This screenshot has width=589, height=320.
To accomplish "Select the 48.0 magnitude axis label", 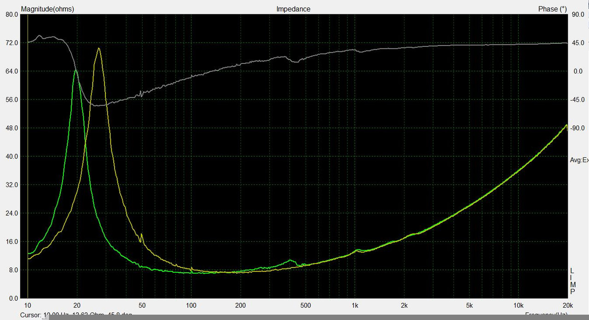I will click(x=11, y=128).
